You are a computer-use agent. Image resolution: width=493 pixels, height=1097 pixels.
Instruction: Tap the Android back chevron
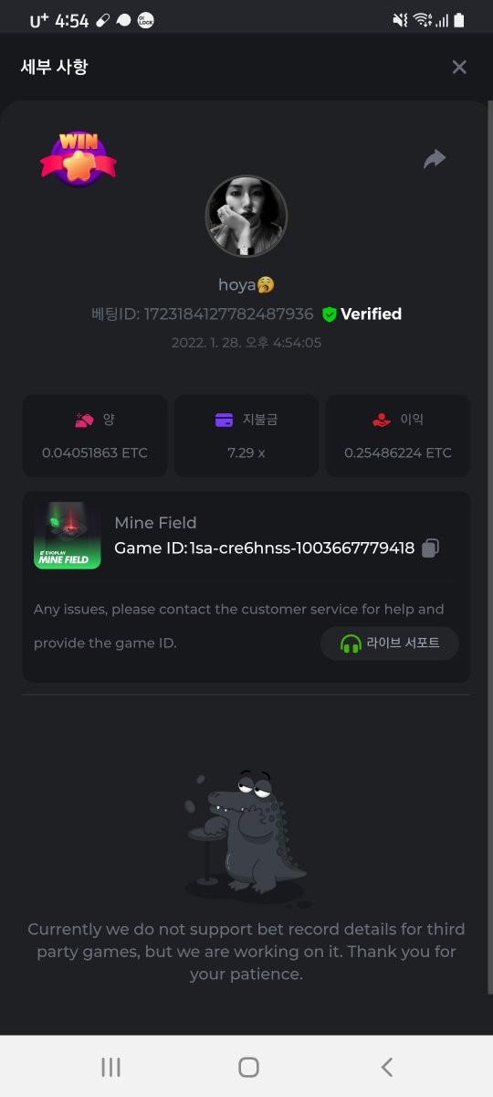(387, 1067)
